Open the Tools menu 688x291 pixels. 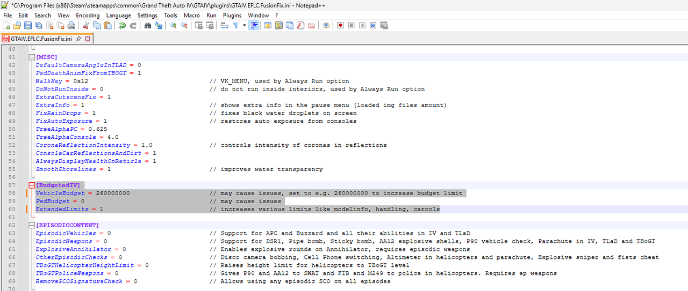170,16
